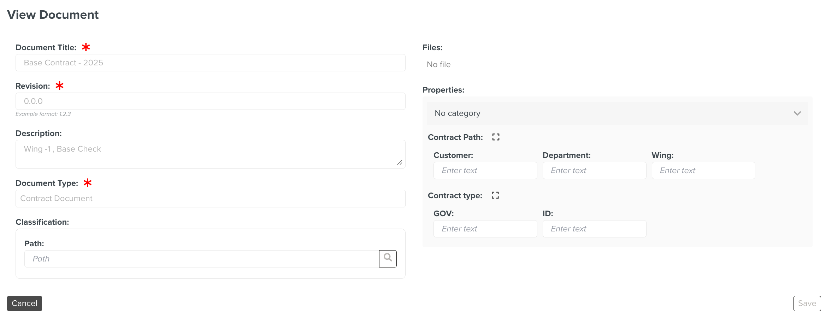Select the Department Enter text field
Screen dimensions: 826x318
tap(594, 170)
